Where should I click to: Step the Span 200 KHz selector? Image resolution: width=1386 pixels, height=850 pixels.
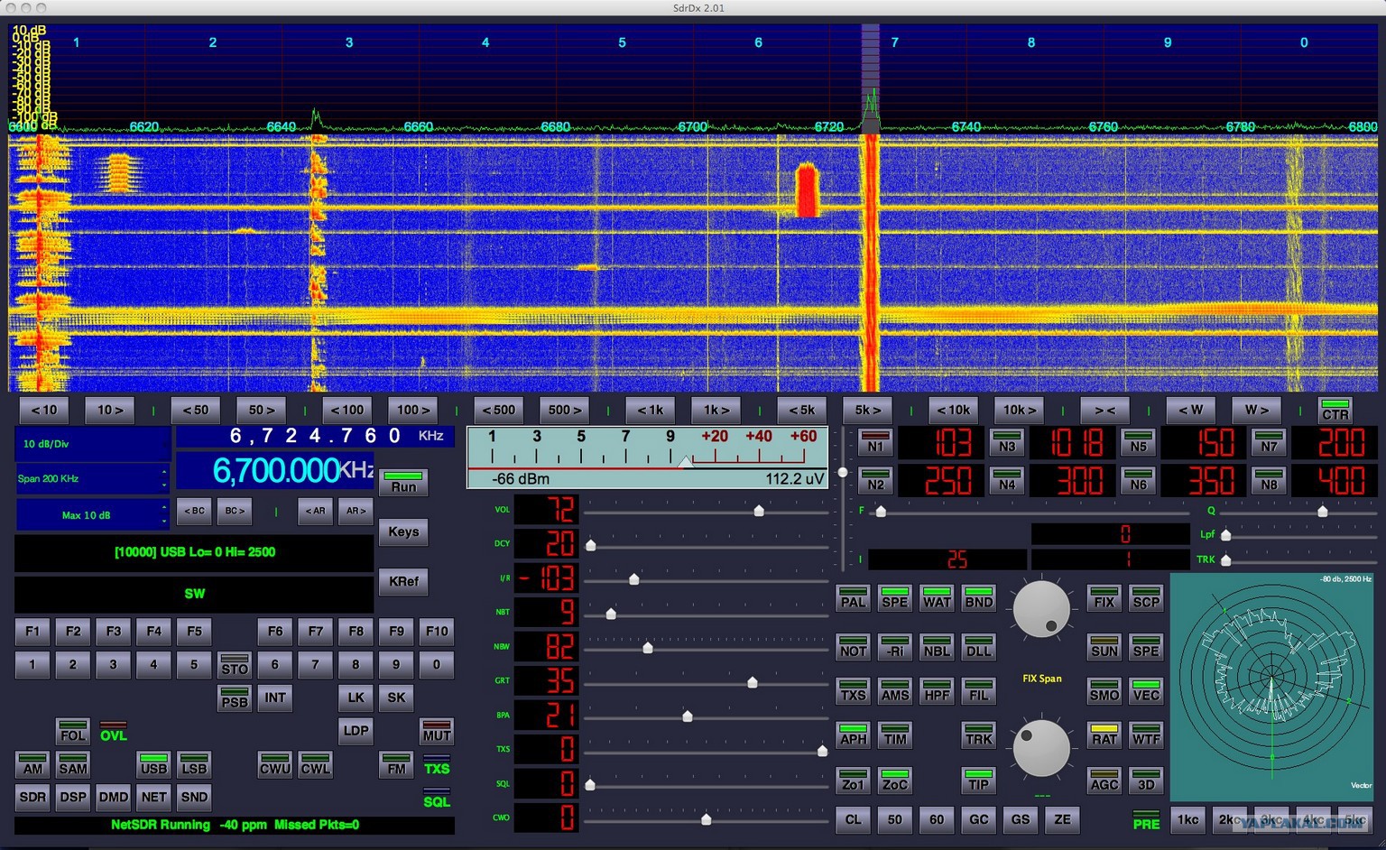click(x=93, y=478)
